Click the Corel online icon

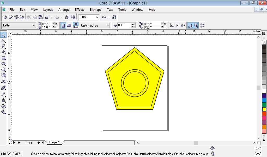(x=114, y=17)
